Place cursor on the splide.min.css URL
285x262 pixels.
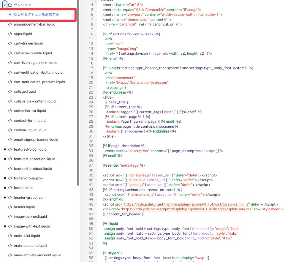coord(186,209)
